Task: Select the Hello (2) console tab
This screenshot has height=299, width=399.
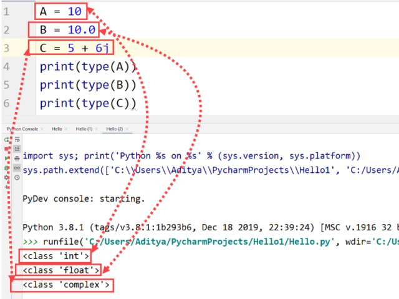Action: 113,128
